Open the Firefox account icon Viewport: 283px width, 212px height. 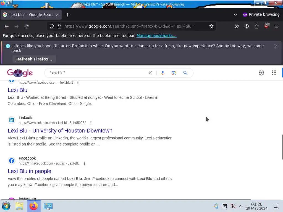247,26
